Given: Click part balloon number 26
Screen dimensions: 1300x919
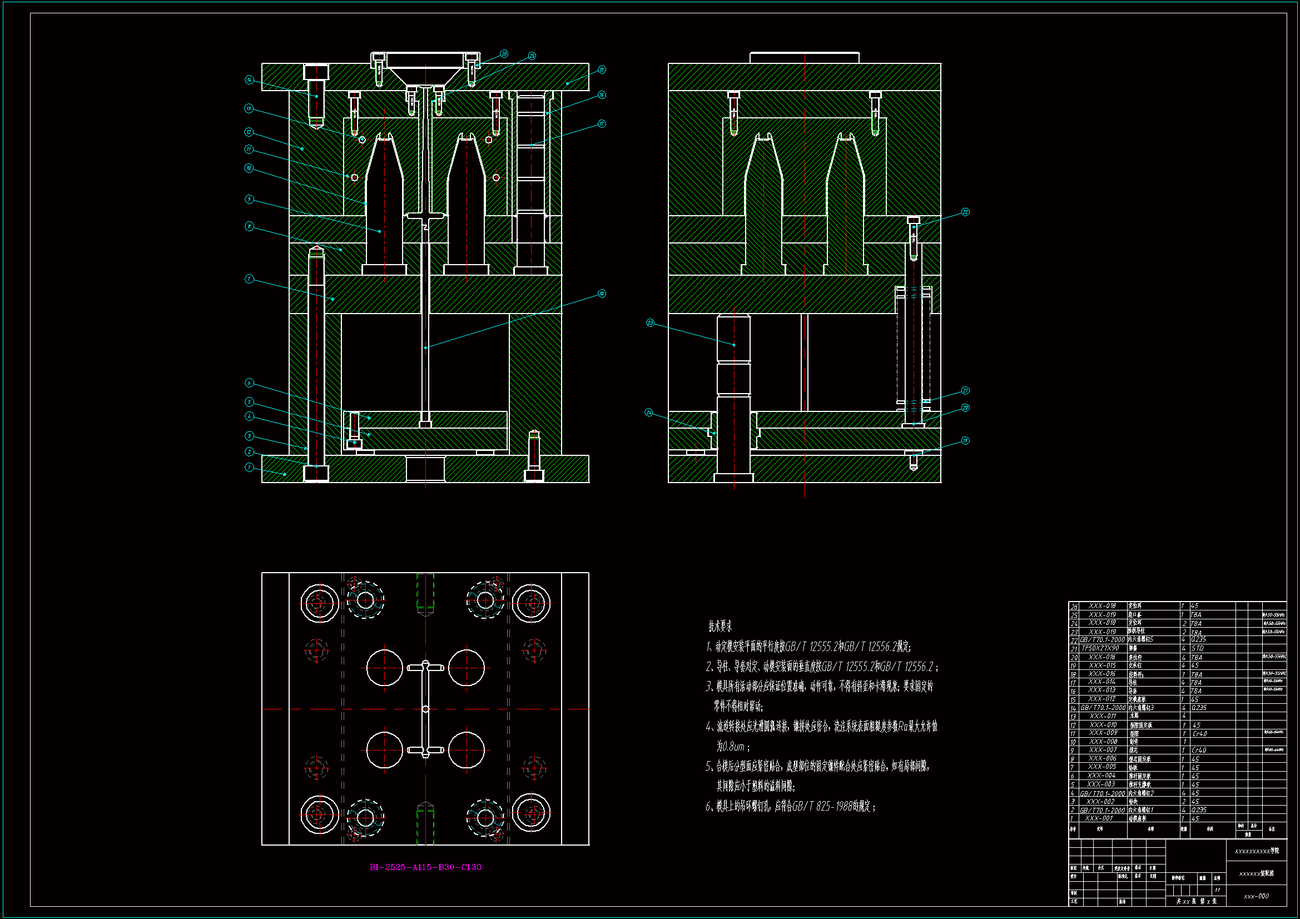Looking at the screenshot, I should pyautogui.click(x=504, y=54).
